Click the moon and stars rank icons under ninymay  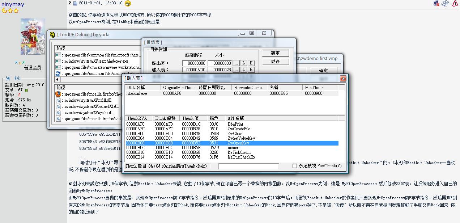(x=10, y=10)
